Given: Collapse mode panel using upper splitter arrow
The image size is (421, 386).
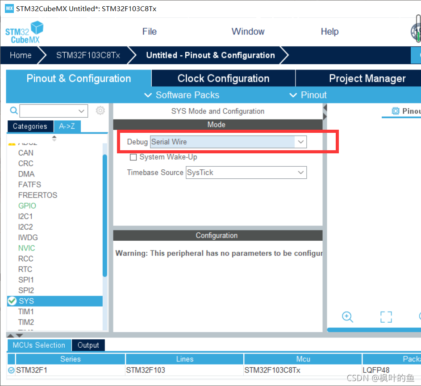Looking at the screenshot, I should [x=325, y=108].
